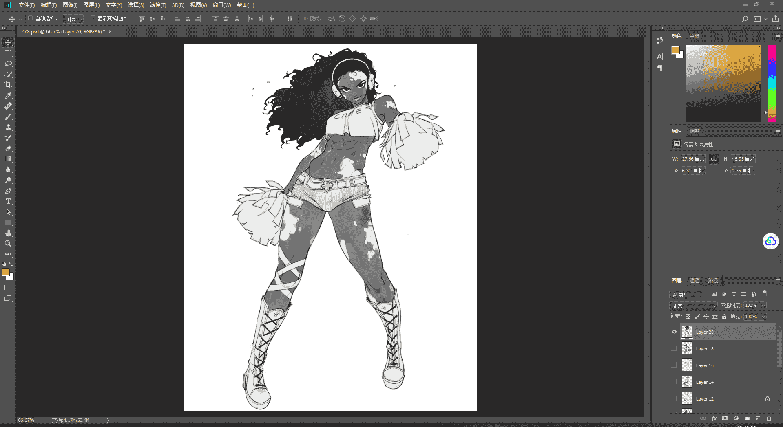
Task: Select the Hand tool
Action: pos(8,233)
